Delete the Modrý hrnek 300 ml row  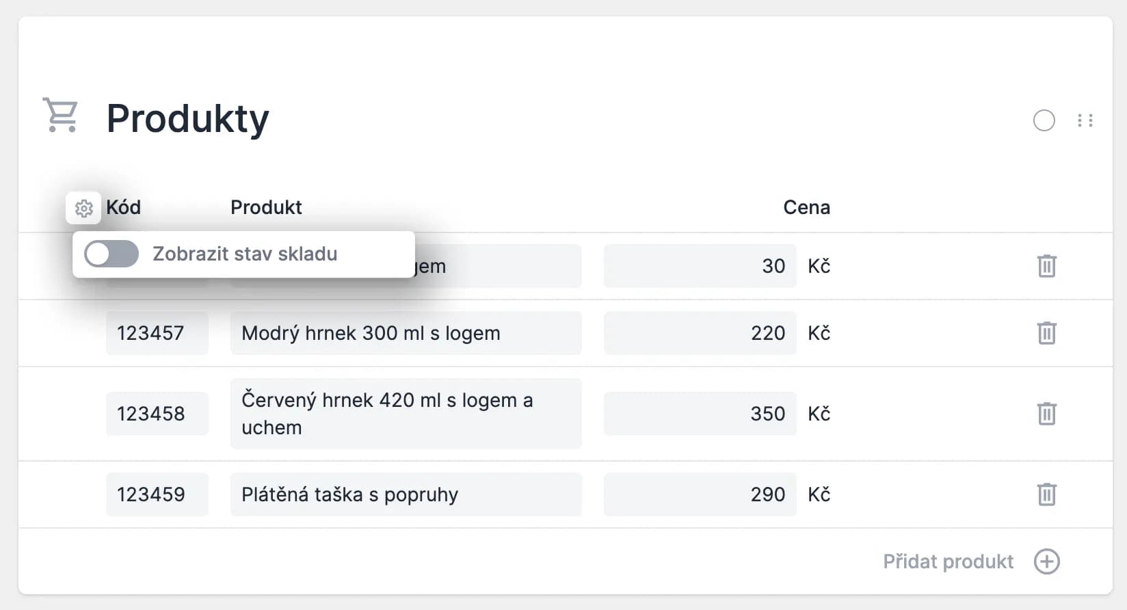pos(1046,333)
